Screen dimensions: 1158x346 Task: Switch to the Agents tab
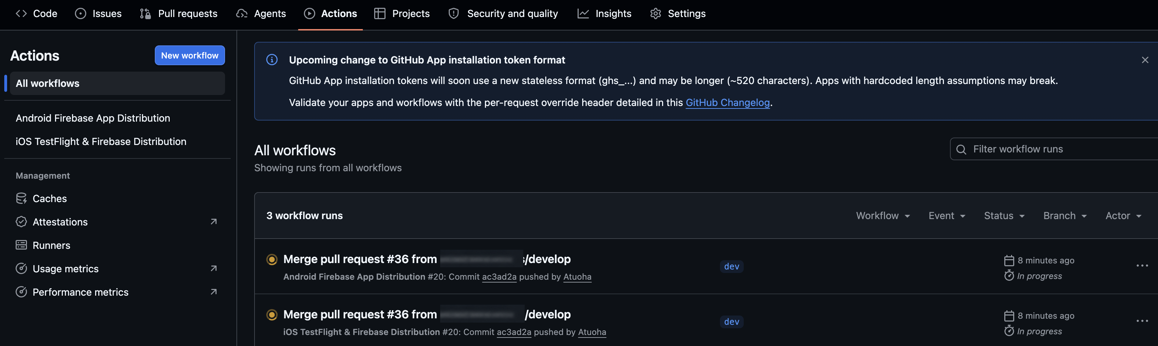click(x=261, y=13)
